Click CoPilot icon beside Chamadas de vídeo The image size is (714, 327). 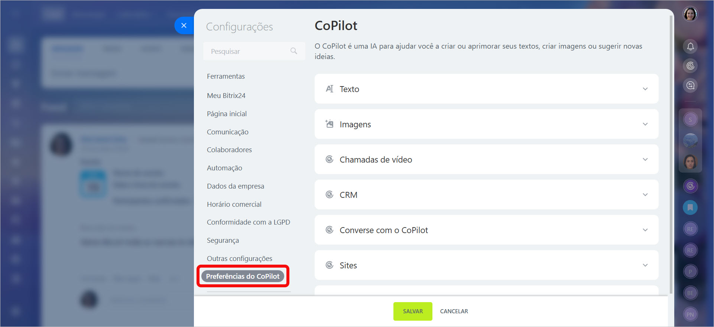click(x=330, y=159)
